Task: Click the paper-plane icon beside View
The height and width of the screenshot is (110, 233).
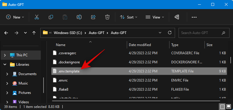Action: click(177, 17)
